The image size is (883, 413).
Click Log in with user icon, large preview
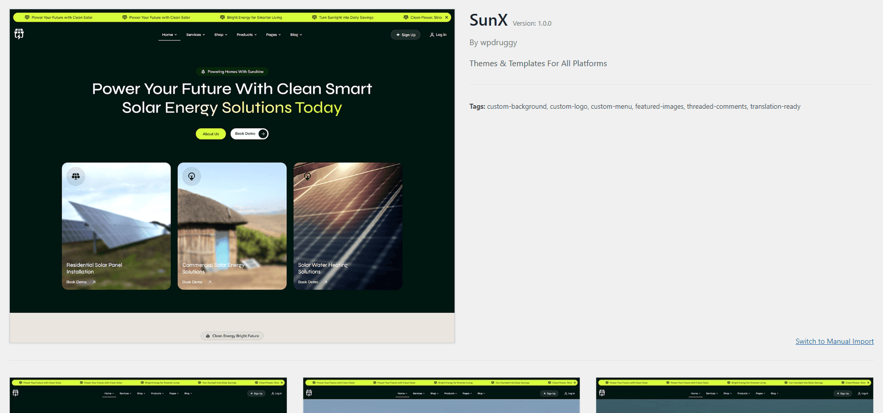(438, 35)
